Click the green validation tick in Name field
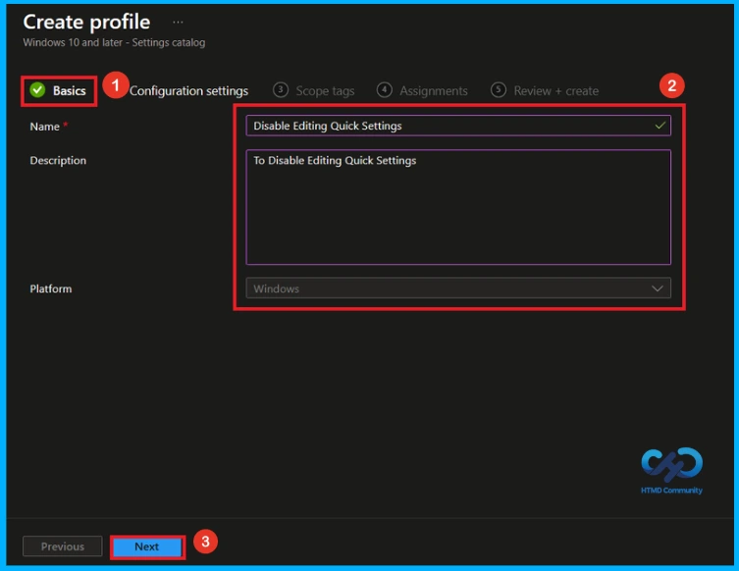Viewport: 739px width, 571px height. click(660, 126)
